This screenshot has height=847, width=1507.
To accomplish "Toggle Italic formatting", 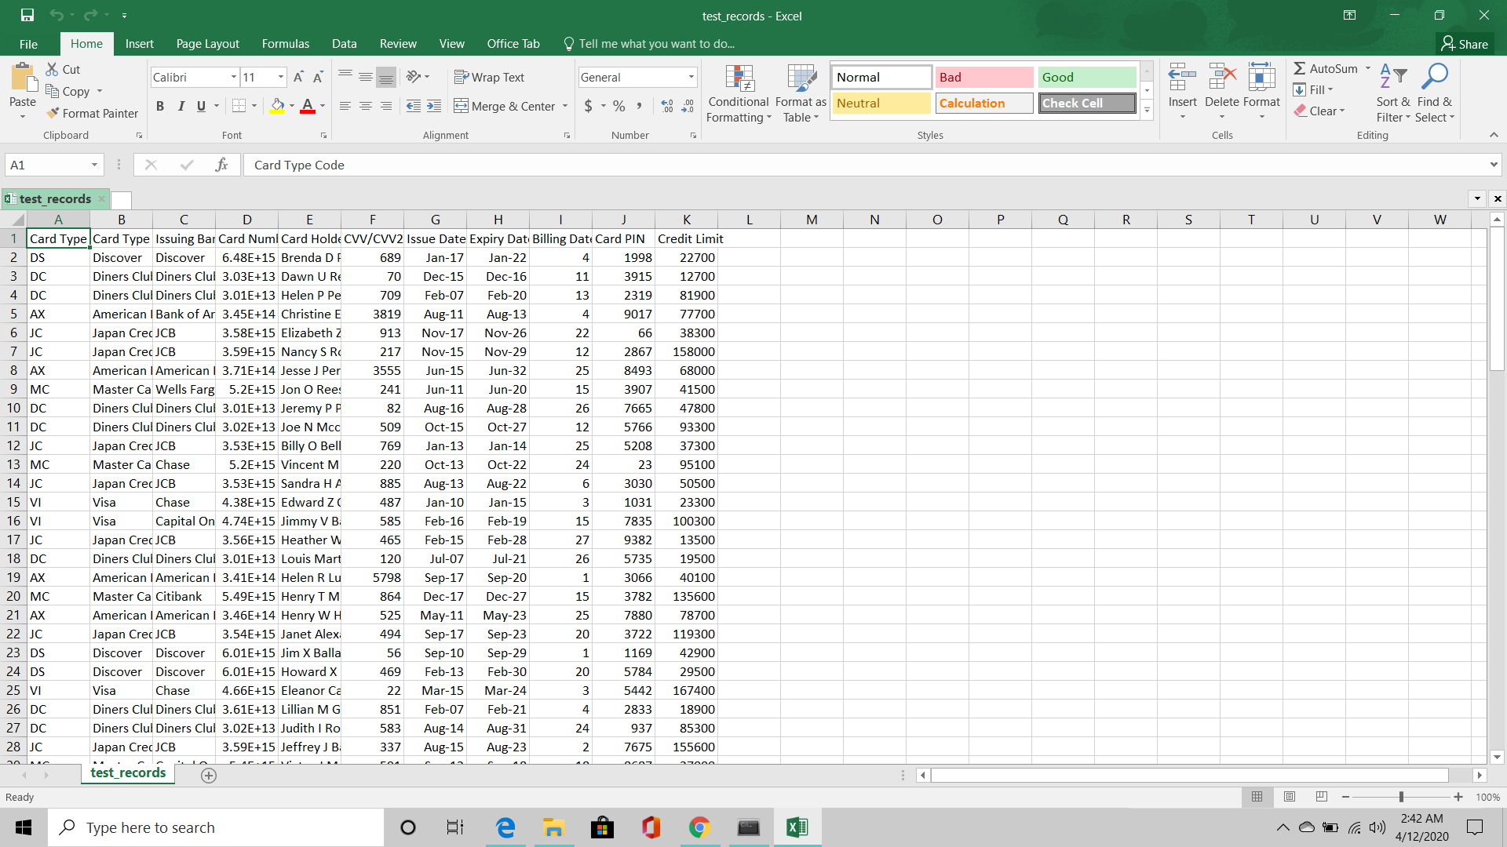I will (181, 106).
